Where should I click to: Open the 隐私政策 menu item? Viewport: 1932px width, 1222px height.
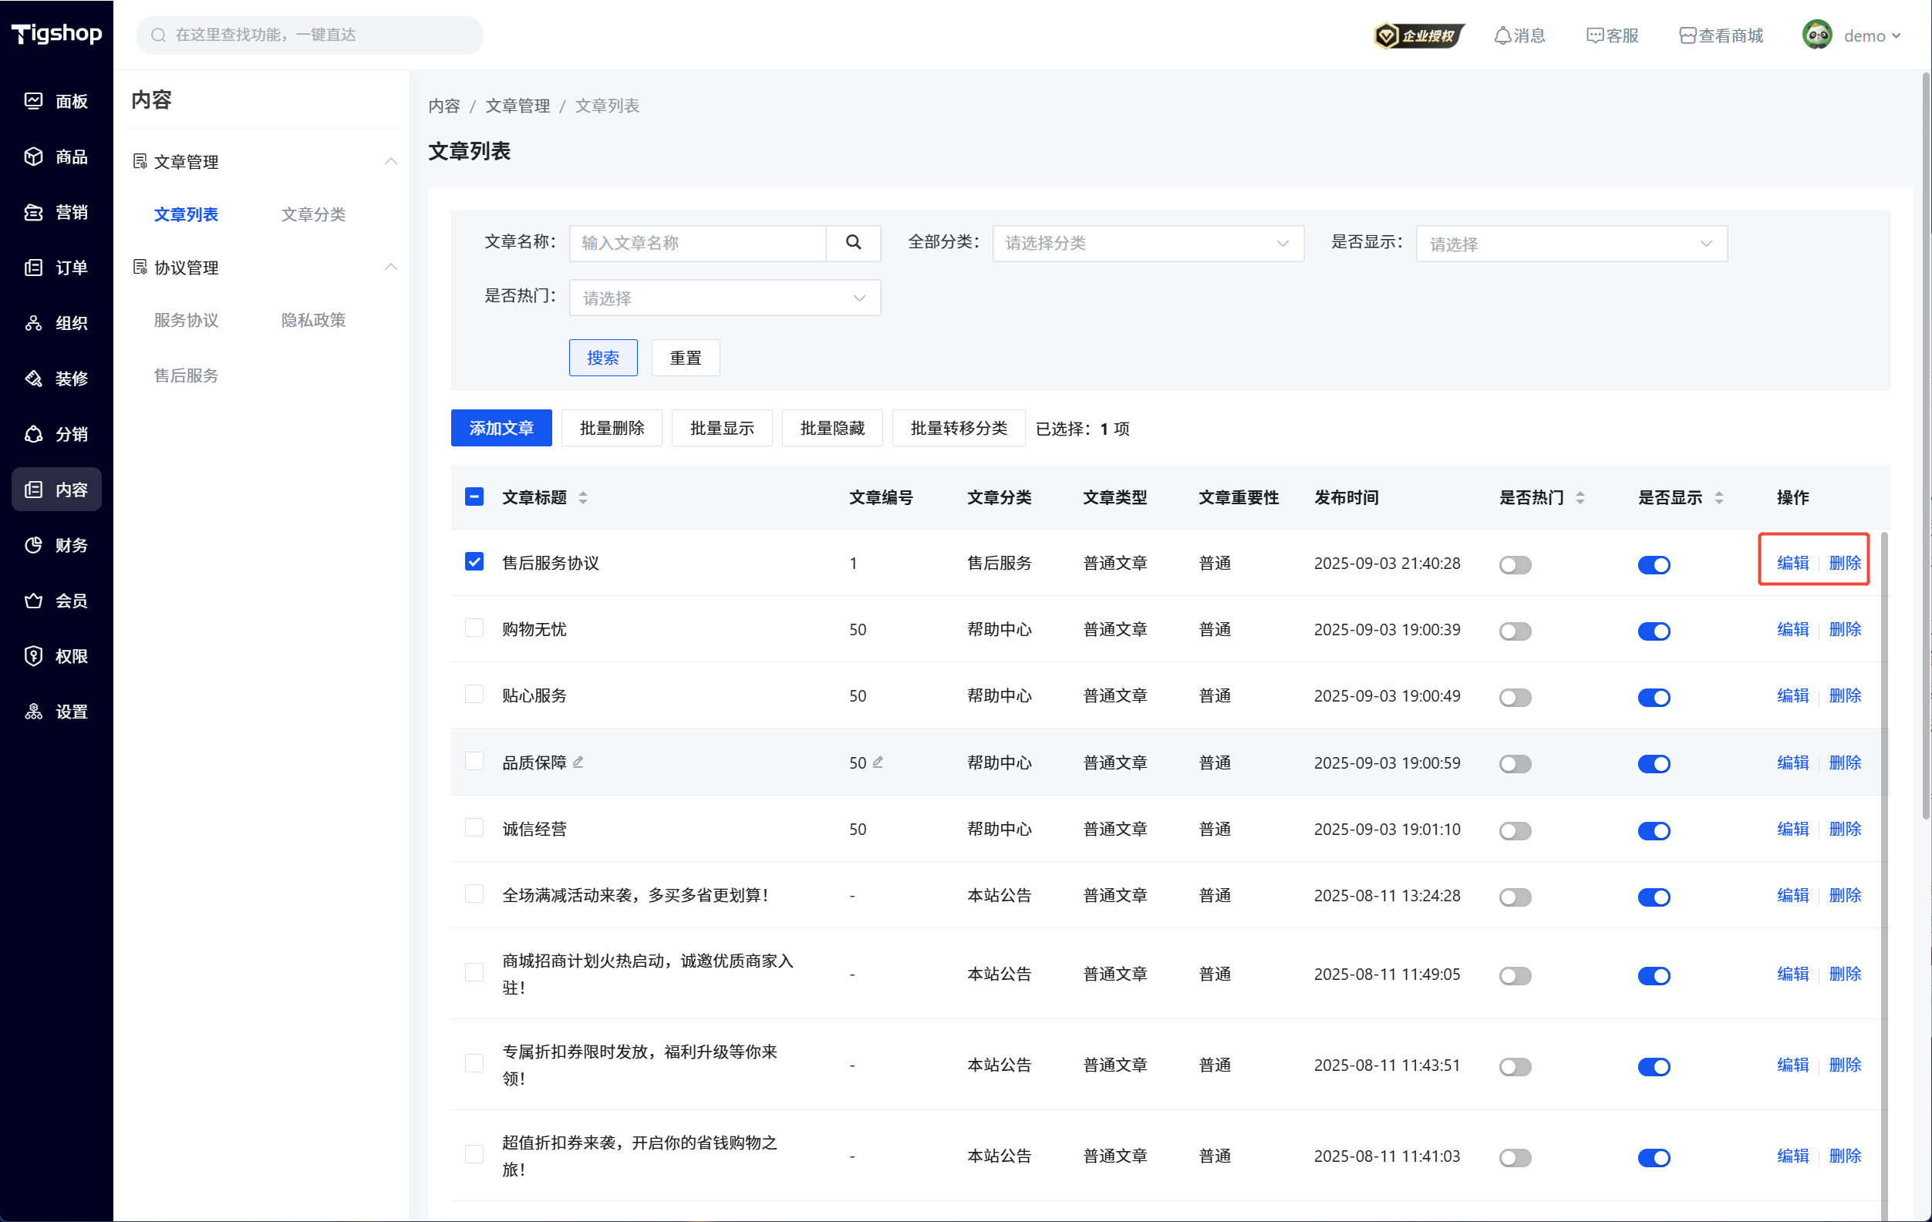tap(314, 320)
